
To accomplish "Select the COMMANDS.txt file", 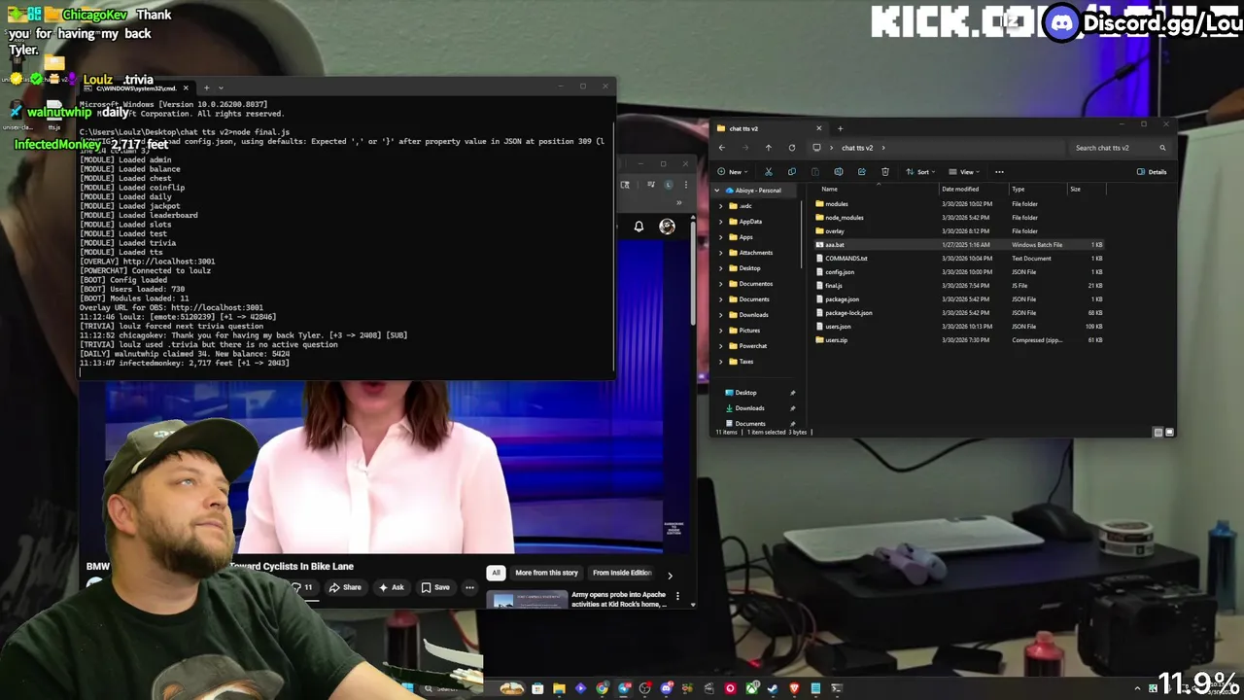I will [847, 259].
